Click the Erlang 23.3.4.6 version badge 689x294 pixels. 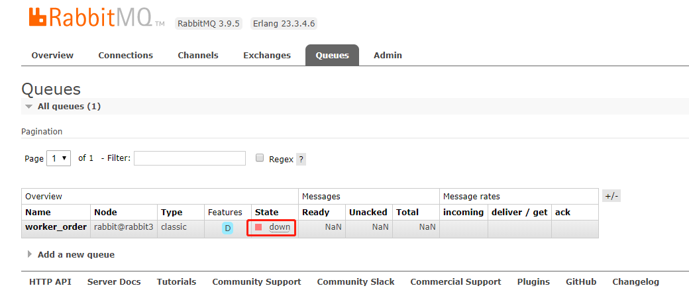click(x=284, y=24)
